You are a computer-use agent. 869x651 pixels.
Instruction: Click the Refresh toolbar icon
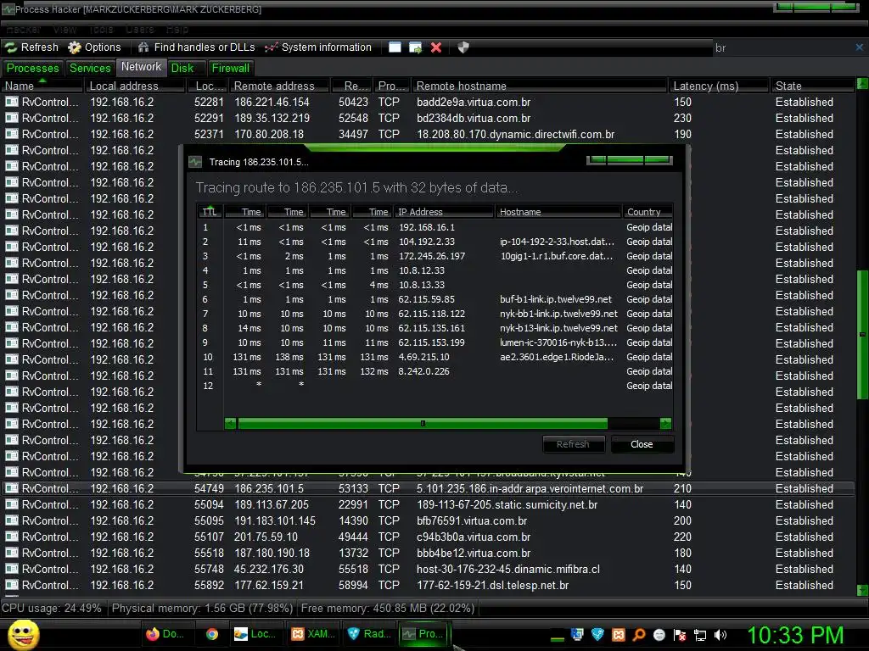point(31,47)
